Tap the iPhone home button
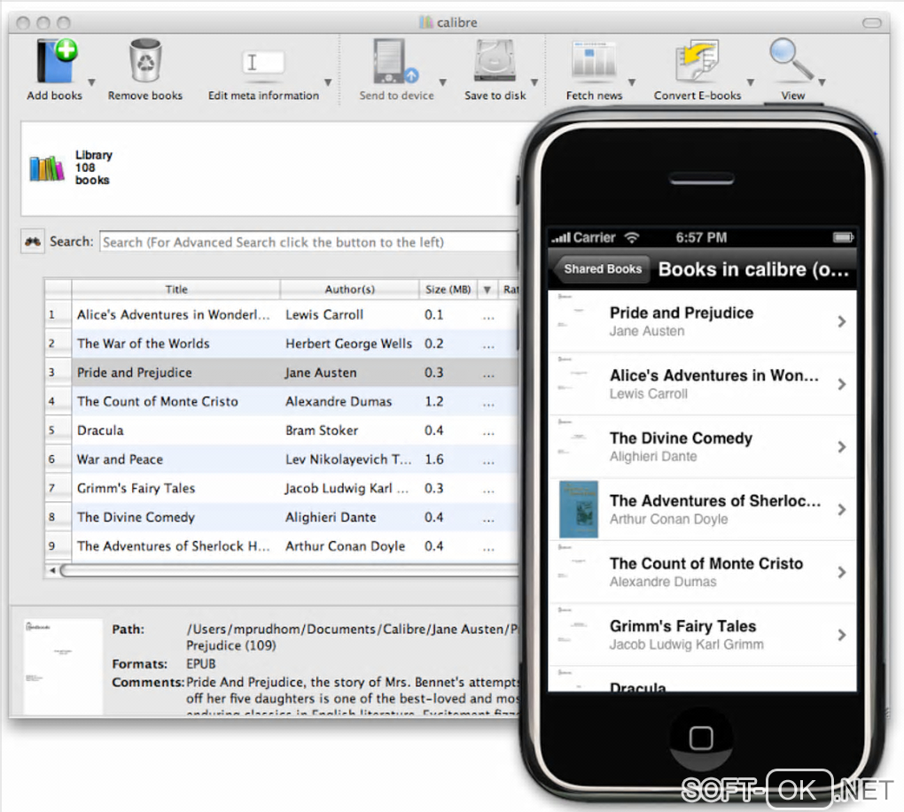This screenshot has height=812, width=904. (x=701, y=738)
